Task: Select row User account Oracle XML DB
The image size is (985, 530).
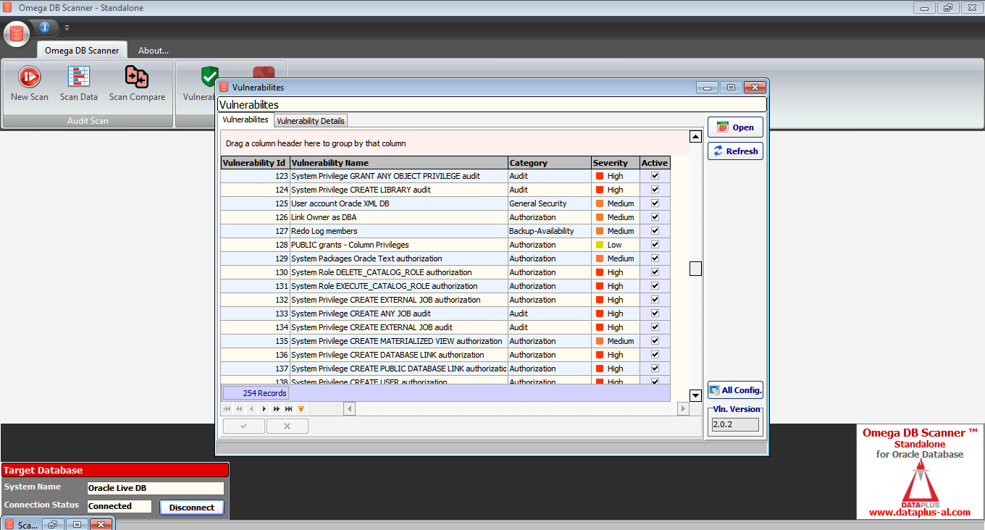Action: pyautogui.click(x=445, y=203)
